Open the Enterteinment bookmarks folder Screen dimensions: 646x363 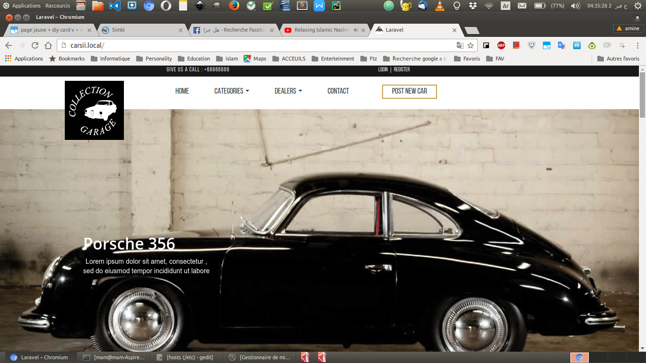click(333, 59)
